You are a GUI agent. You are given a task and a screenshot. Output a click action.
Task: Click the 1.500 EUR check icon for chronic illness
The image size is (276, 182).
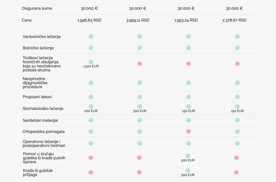pos(91,62)
